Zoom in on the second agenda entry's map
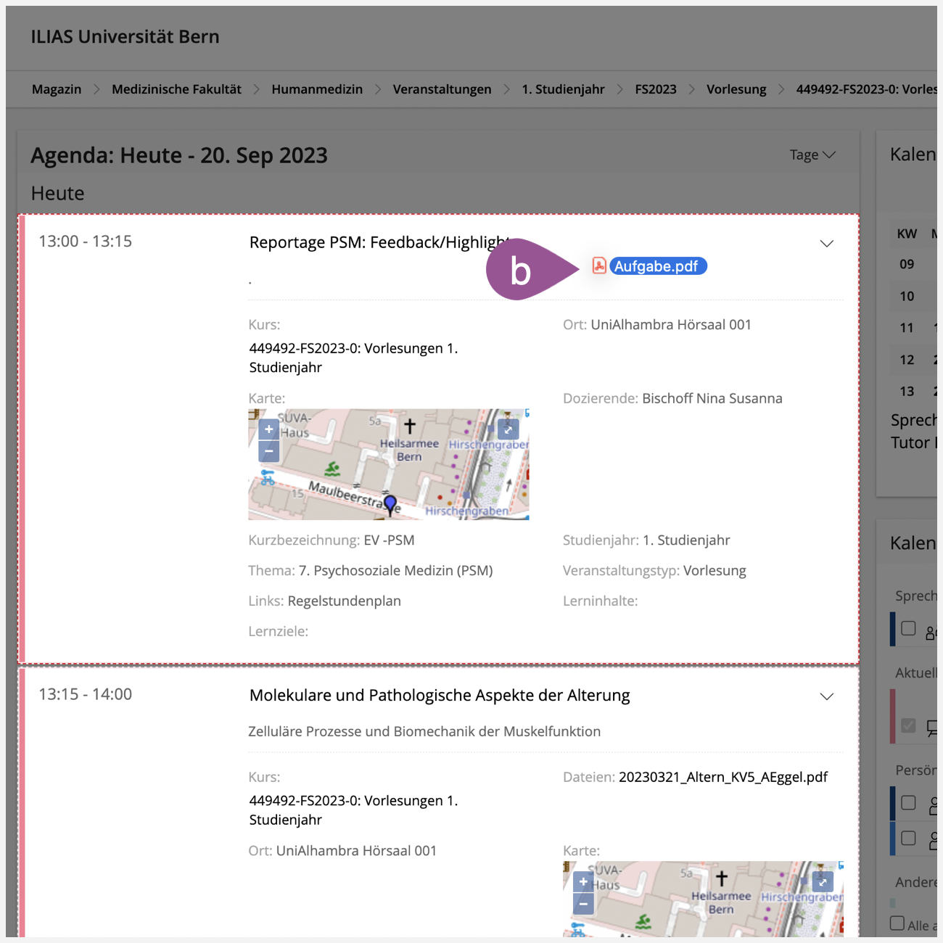This screenshot has height=943, width=943. coord(583,882)
